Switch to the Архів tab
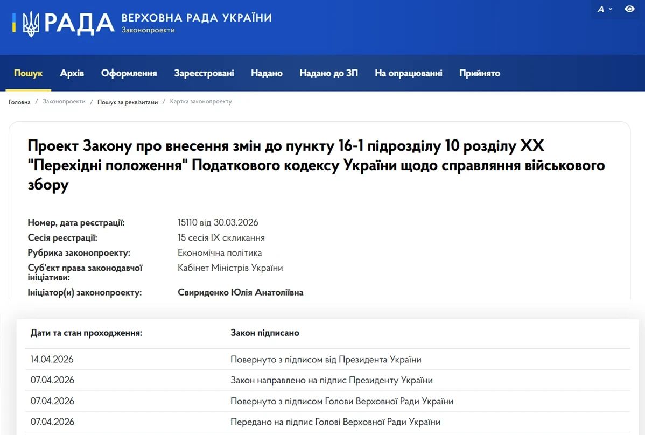The image size is (645, 435). pyautogui.click(x=71, y=73)
